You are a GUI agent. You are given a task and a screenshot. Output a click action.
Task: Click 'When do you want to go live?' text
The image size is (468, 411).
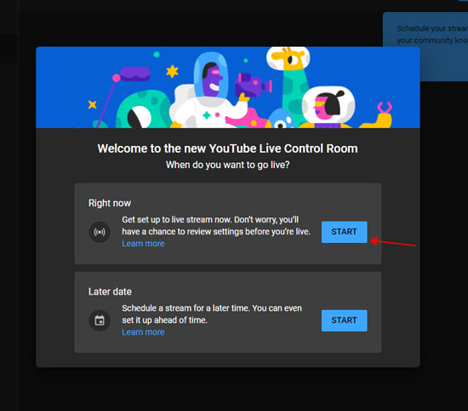tap(228, 165)
